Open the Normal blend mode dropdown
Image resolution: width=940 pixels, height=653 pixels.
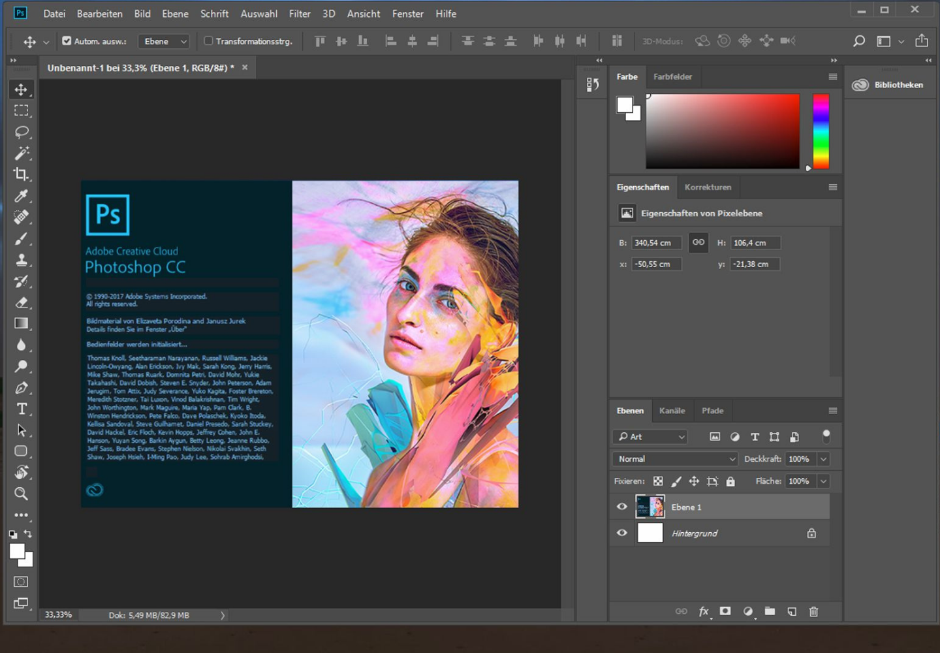tap(675, 459)
